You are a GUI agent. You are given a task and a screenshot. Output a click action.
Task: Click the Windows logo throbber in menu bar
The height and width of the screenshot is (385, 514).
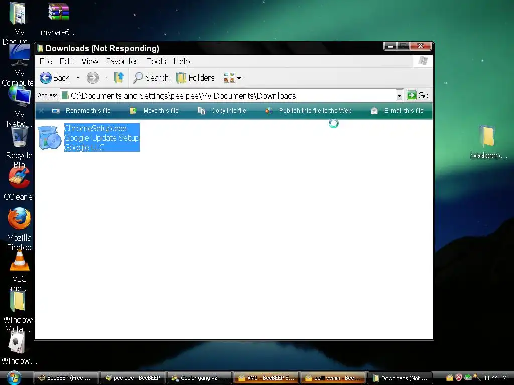423,61
